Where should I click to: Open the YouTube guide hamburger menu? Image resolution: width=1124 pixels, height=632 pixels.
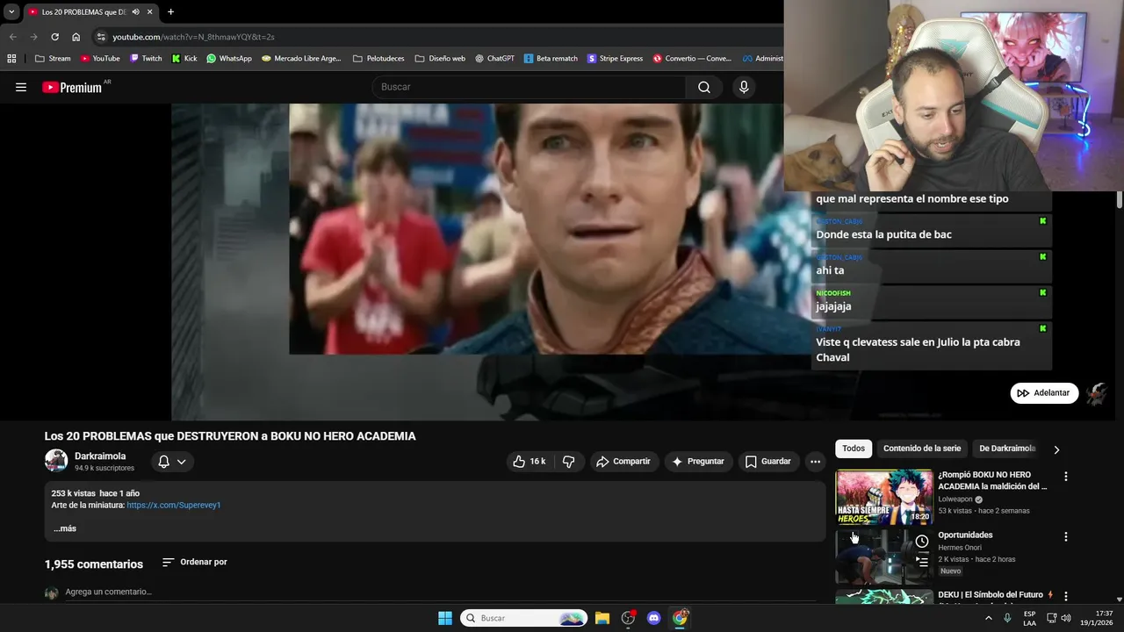pyautogui.click(x=21, y=87)
